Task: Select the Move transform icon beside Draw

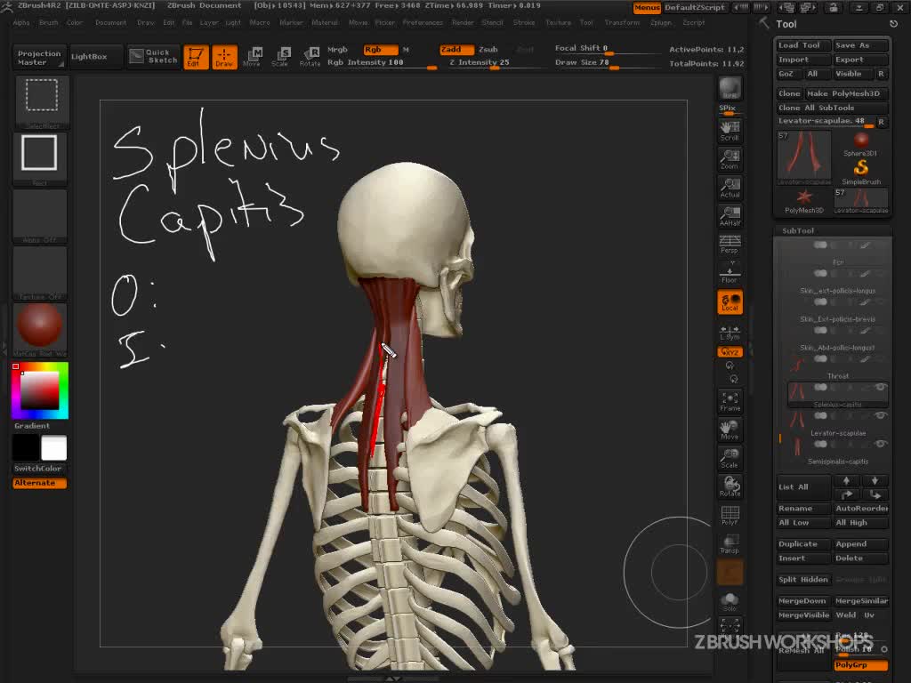Action: tap(252, 57)
